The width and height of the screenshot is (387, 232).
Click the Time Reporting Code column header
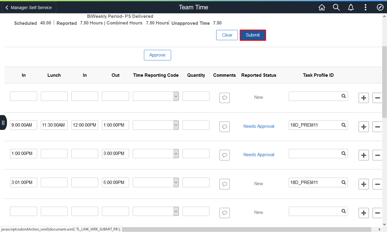click(x=156, y=75)
